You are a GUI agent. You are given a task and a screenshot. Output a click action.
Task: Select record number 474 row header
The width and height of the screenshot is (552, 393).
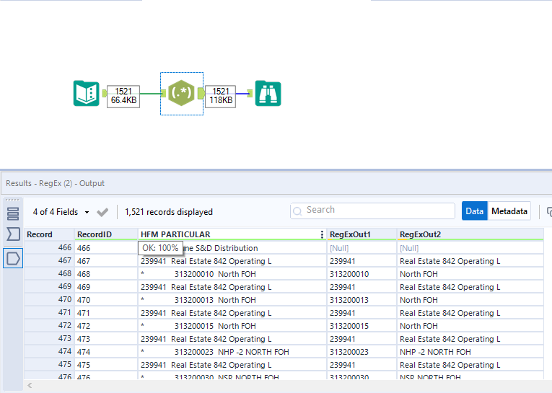point(49,351)
